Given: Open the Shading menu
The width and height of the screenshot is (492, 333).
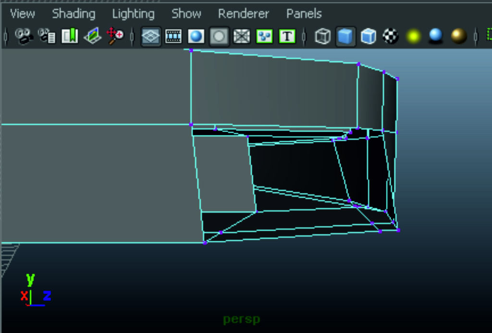Looking at the screenshot, I should tap(74, 14).
